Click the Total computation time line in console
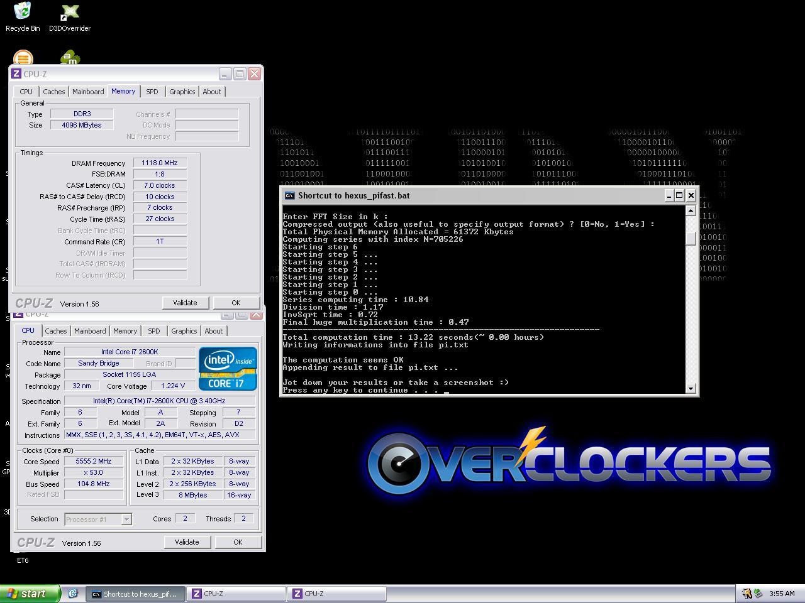Image resolution: width=805 pixels, height=603 pixels. coord(413,337)
